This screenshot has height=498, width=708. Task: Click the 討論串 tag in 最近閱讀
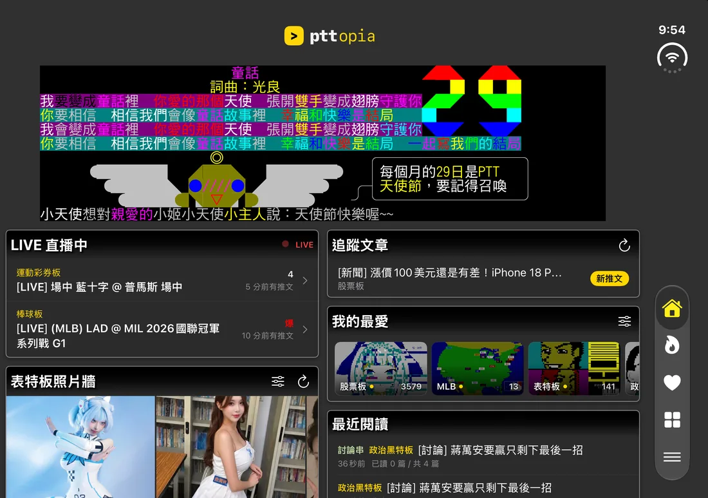[x=351, y=450]
